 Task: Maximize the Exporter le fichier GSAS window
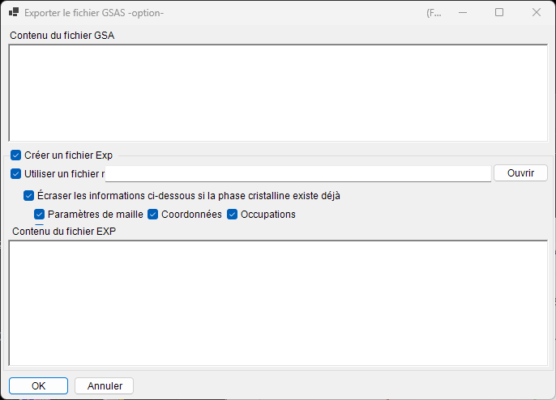(499, 13)
